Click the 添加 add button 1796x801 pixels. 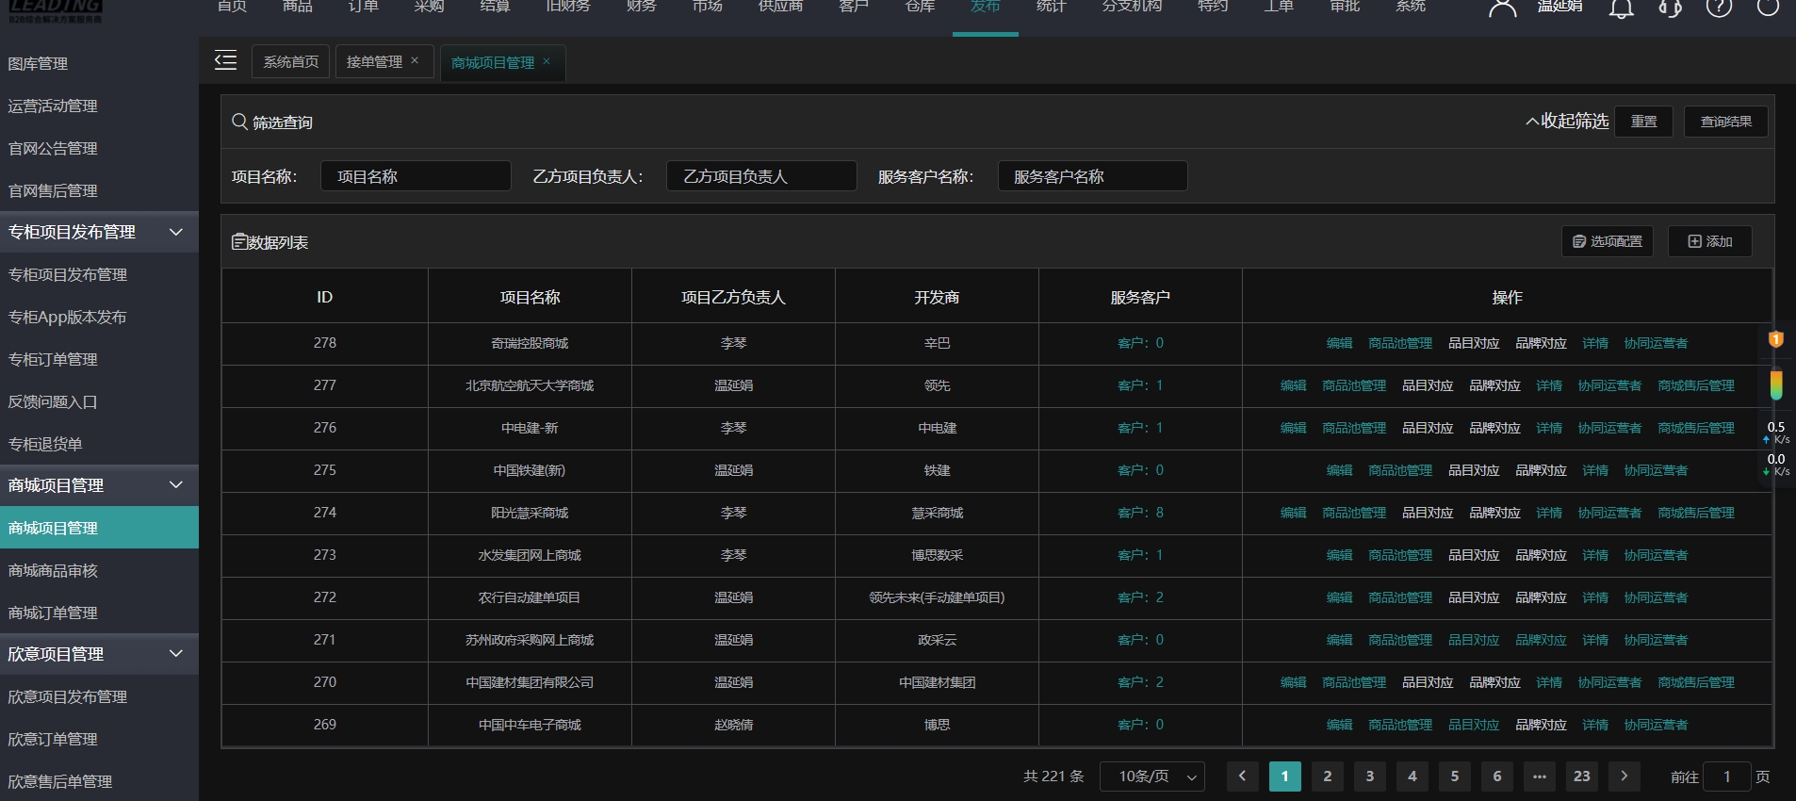pyautogui.click(x=1709, y=241)
